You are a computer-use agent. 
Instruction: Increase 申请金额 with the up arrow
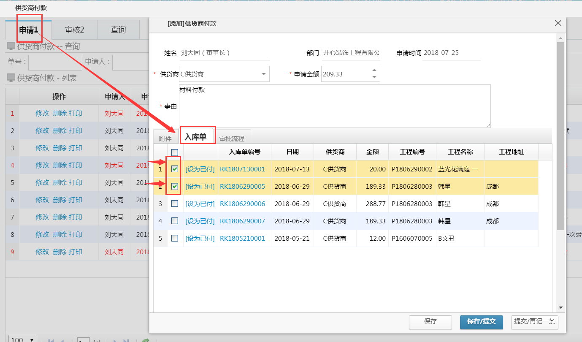point(374,71)
